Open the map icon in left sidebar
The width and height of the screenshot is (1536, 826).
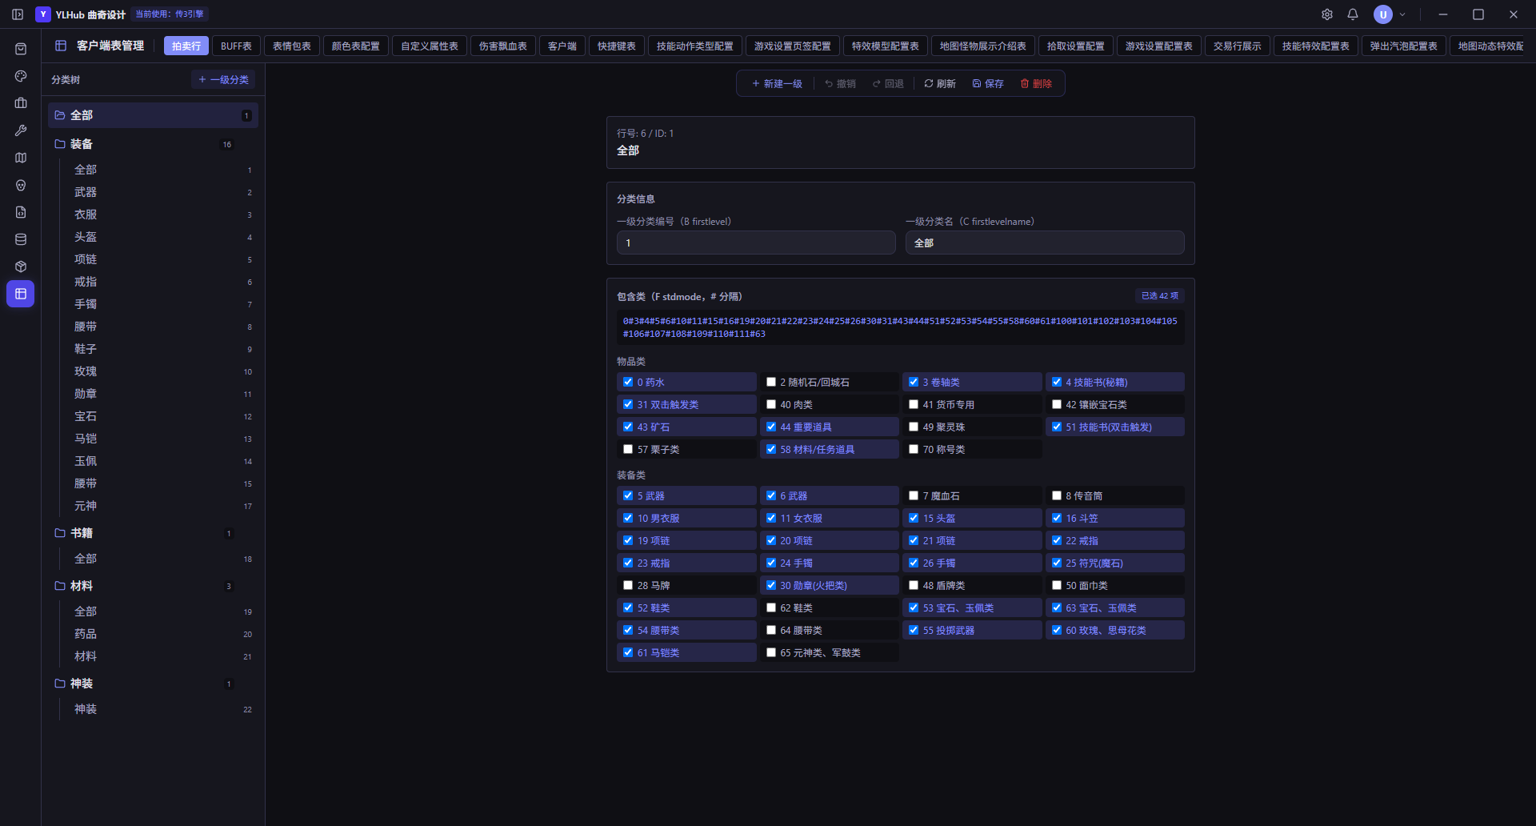(21, 158)
